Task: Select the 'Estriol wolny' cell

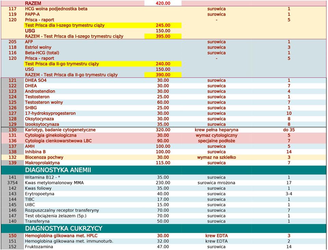Action: [38, 47]
